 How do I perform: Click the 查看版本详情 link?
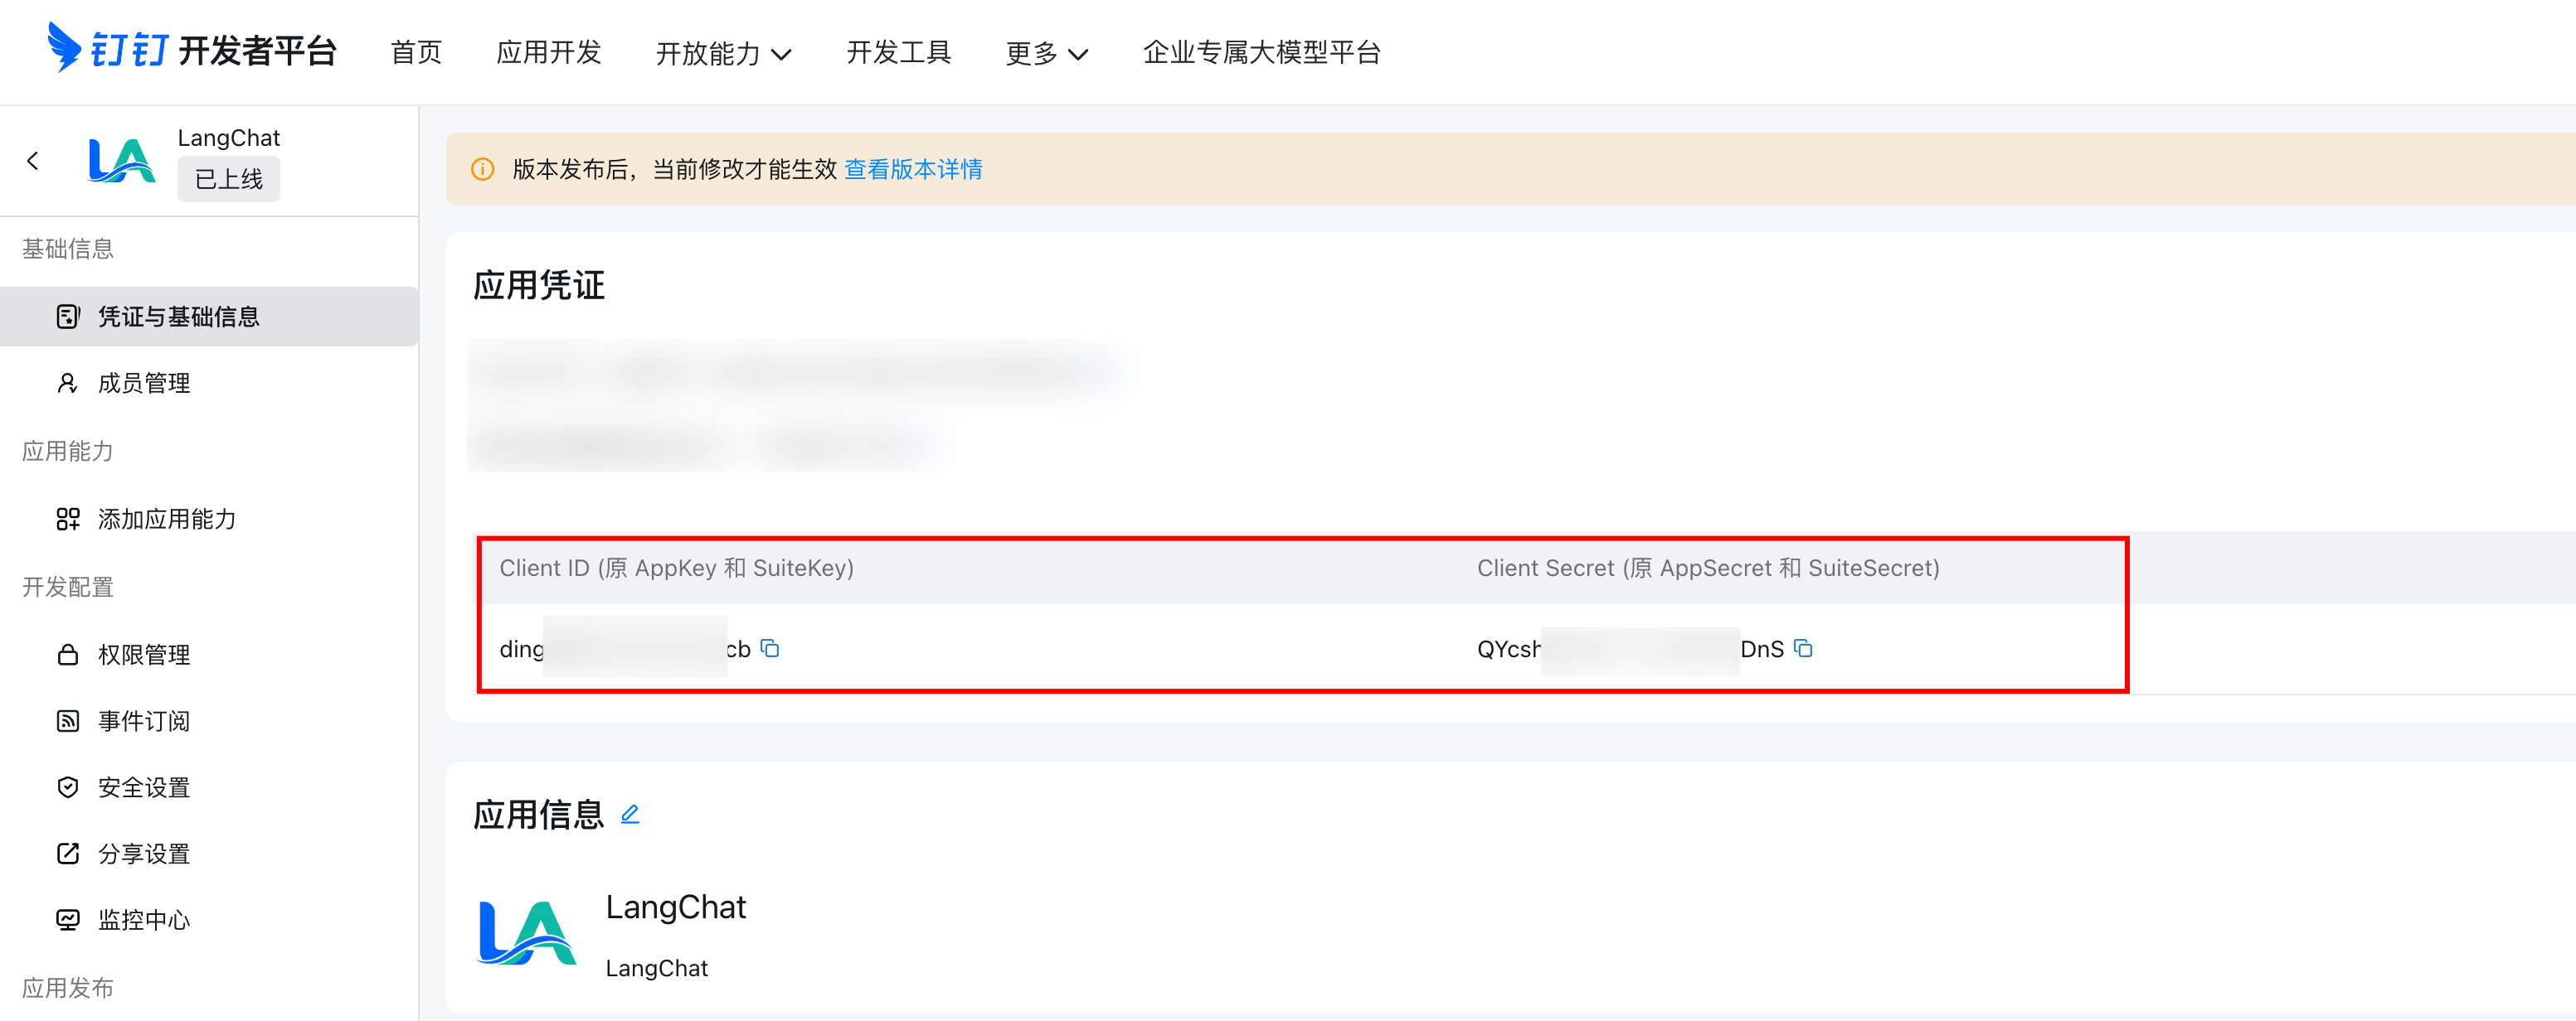pyautogui.click(x=913, y=170)
